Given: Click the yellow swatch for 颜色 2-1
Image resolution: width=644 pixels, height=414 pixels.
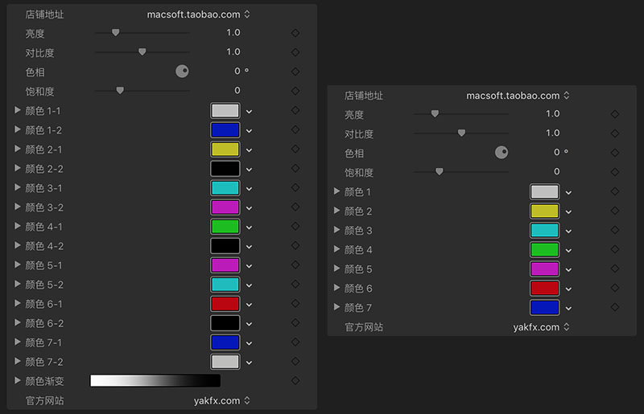Looking at the screenshot, I should click(x=225, y=149).
